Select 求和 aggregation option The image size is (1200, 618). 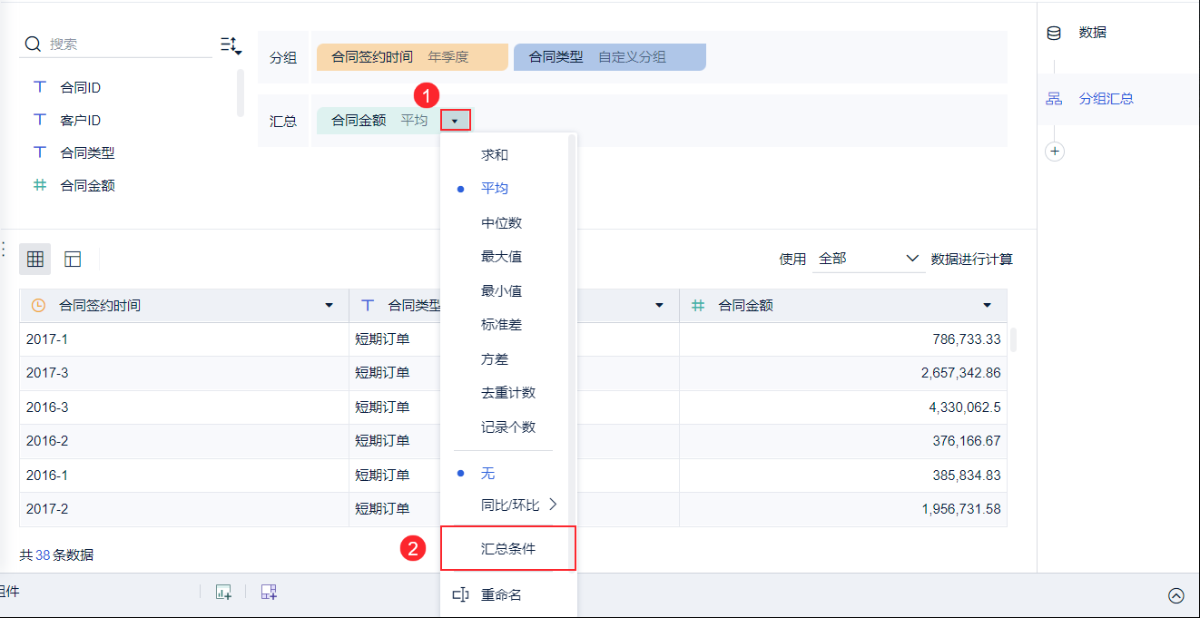(x=495, y=155)
